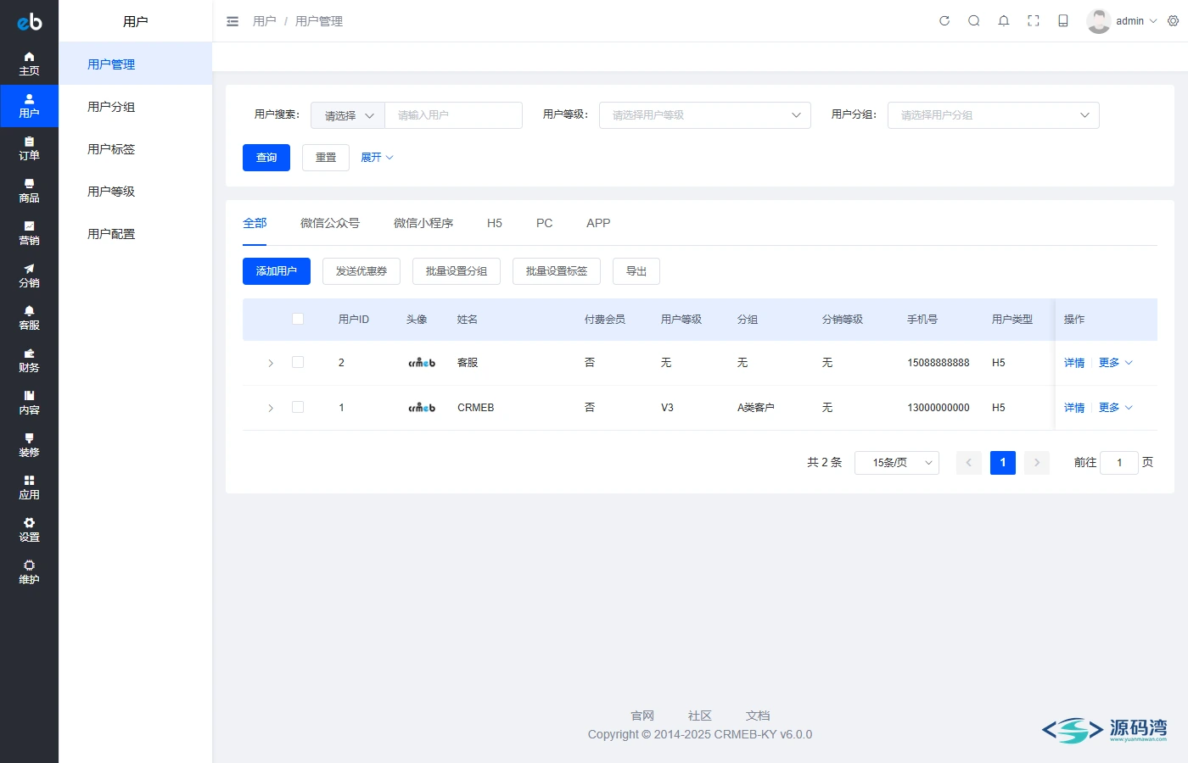Open notifications bell icon
The width and height of the screenshot is (1188, 763).
pyautogui.click(x=1004, y=21)
